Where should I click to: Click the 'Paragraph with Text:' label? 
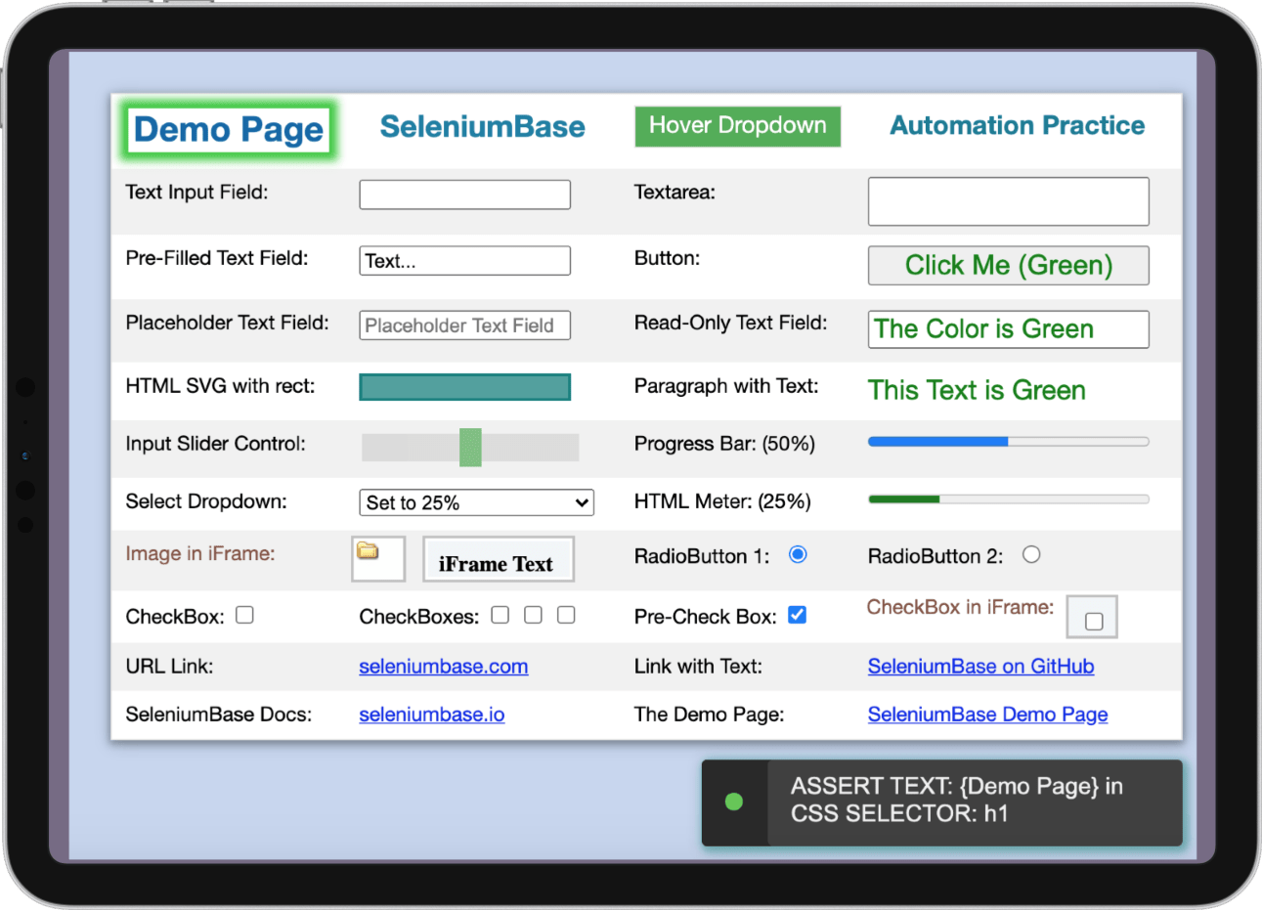coord(726,386)
